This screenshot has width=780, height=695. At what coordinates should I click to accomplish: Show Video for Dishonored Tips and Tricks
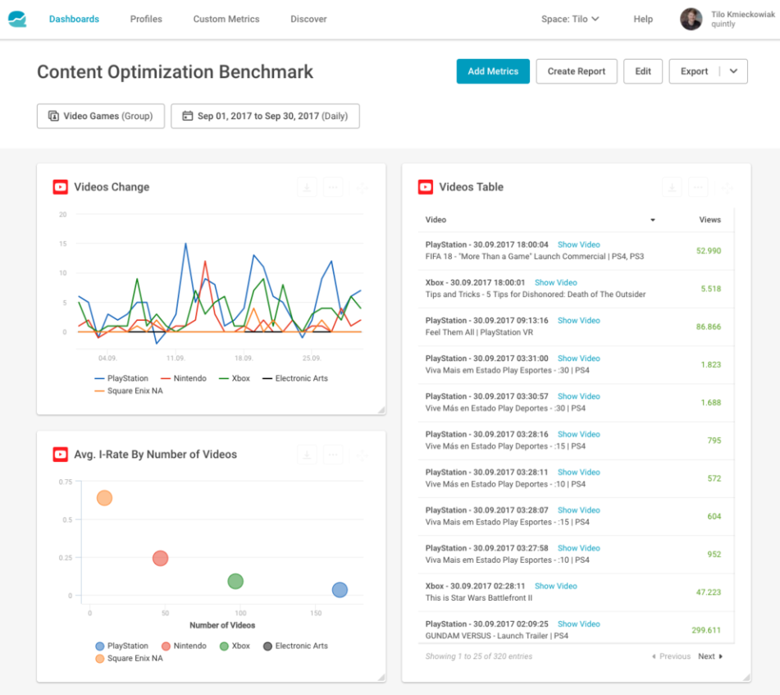[555, 282]
